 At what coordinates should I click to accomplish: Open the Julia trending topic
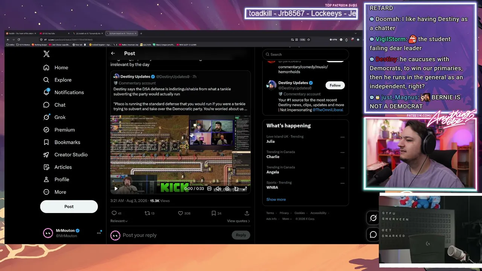[x=270, y=142]
